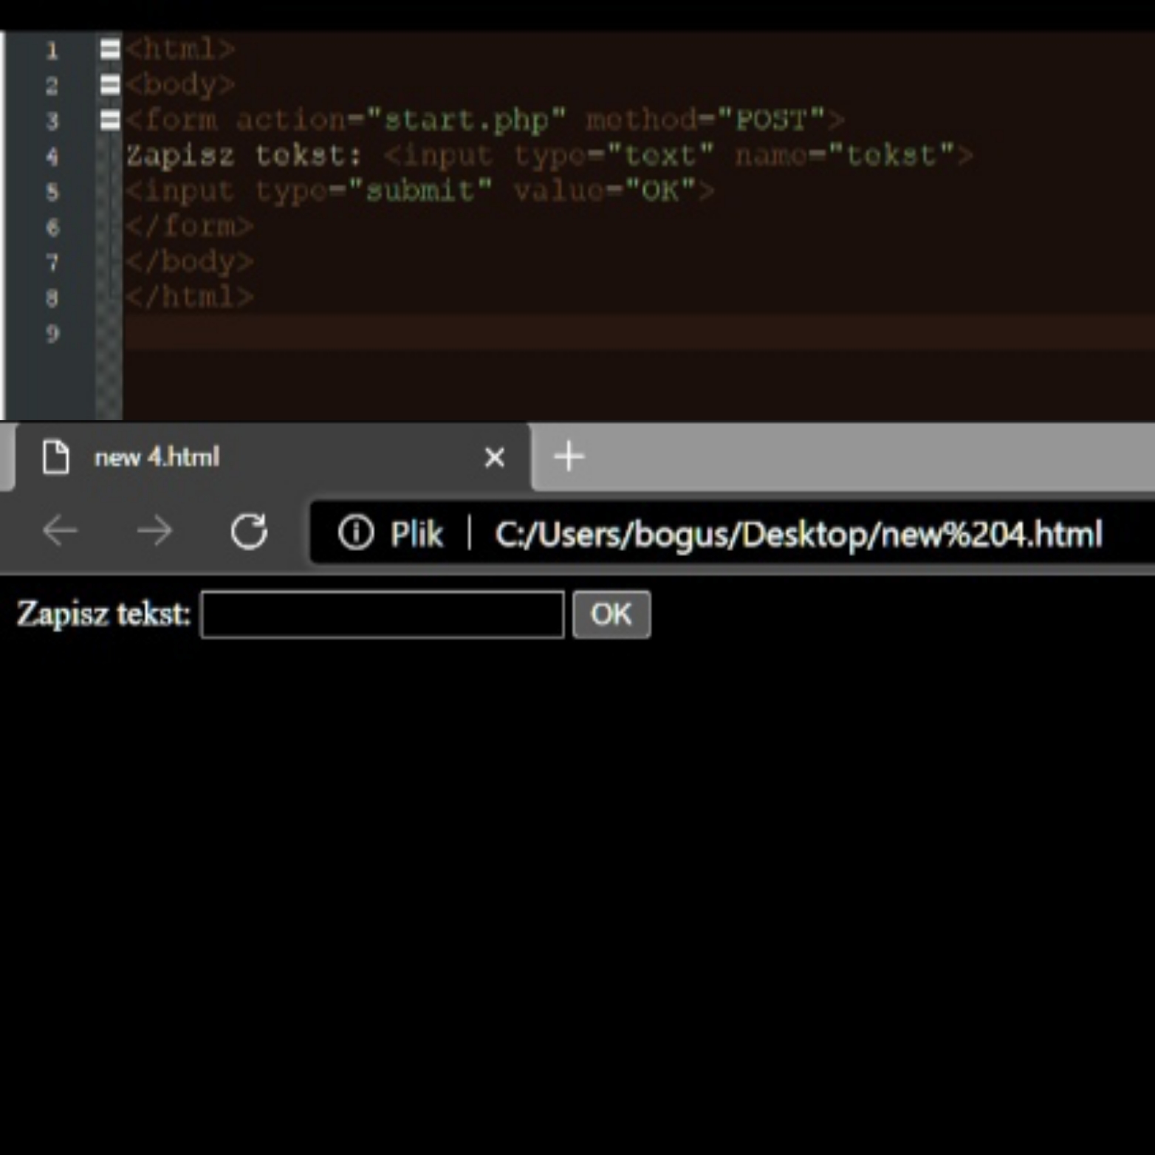Screen dimensions: 1155x1155
Task: Click the closing html tag line
Action: click(190, 297)
